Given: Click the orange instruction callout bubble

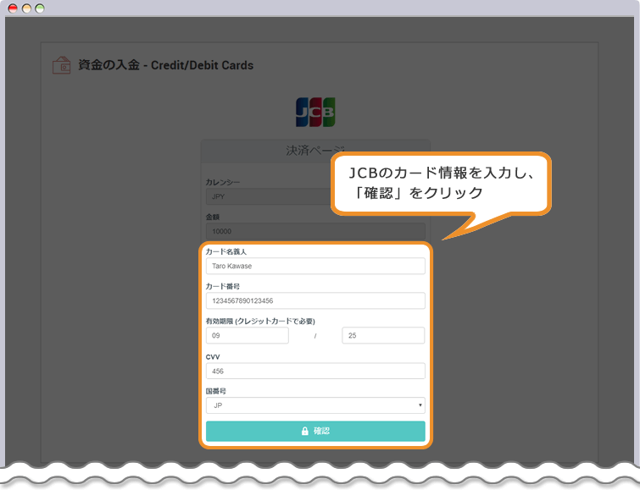Looking at the screenshot, I should tap(441, 183).
